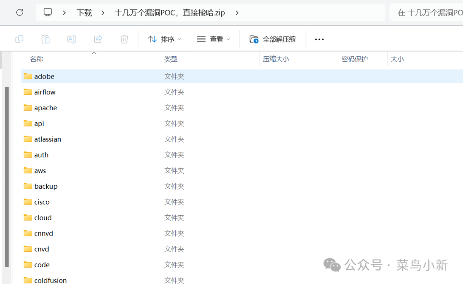Select the code folder icon
463x284 pixels.
click(x=27, y=265)
